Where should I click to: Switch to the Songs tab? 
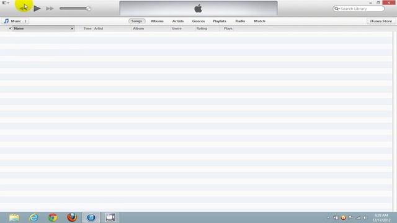pos(136,21)
